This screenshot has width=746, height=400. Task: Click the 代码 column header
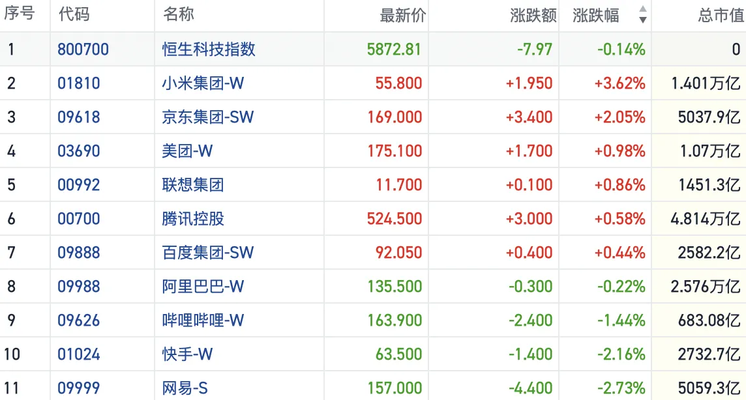[x=74, y=15]
